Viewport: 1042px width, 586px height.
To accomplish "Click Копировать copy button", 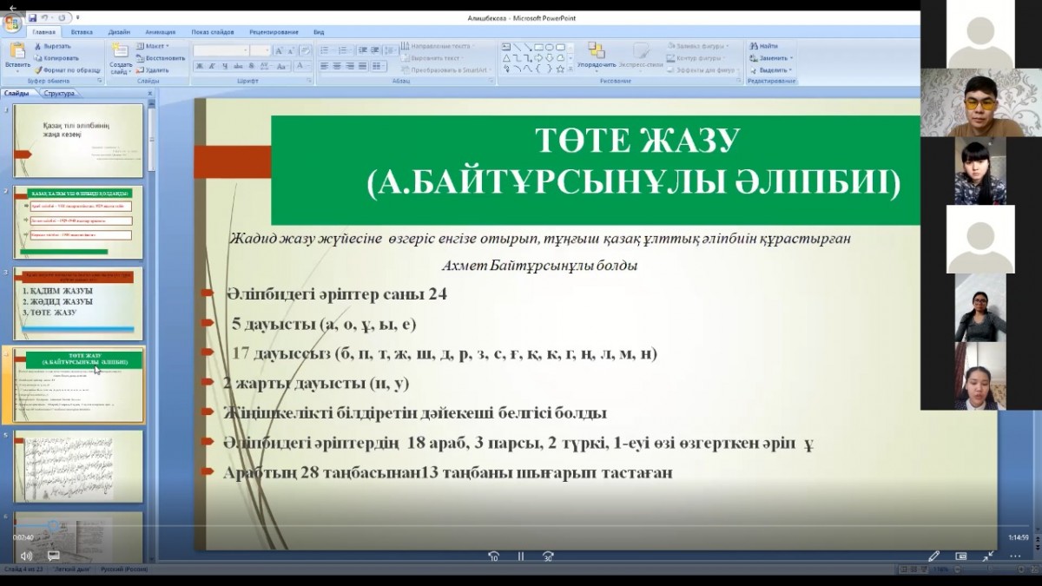I will point(56,58).
